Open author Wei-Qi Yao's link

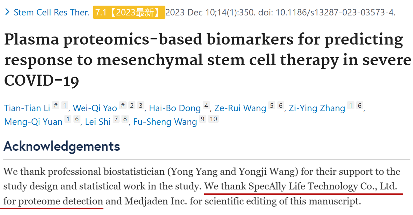click(x=95, y=108)
